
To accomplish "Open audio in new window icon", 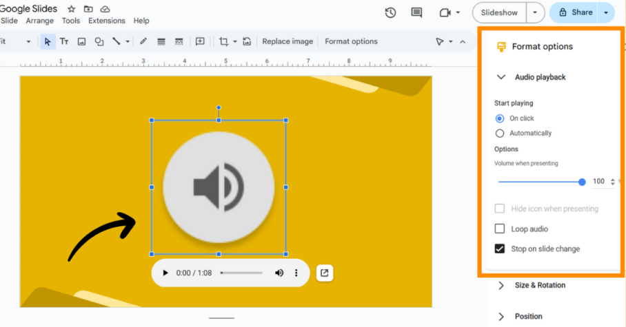I will pos(325,273).
